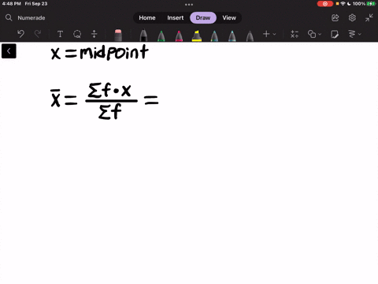Select the gray pencil tool
Screen dimensions: 378x284
click(250, 35)
